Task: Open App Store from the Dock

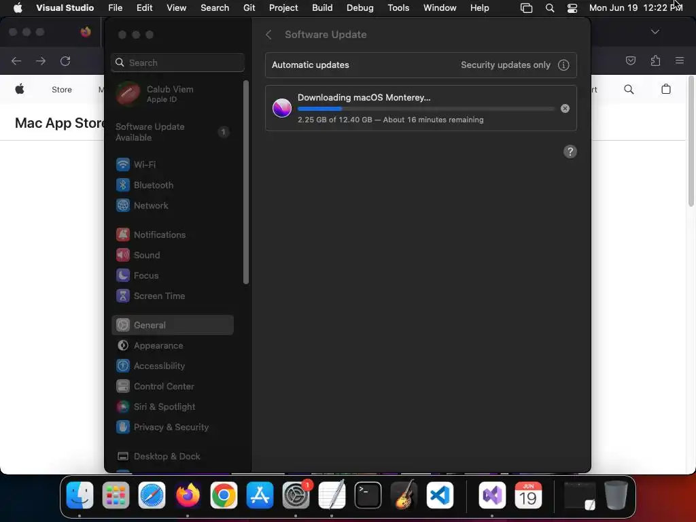Action: tap(260, 495)
